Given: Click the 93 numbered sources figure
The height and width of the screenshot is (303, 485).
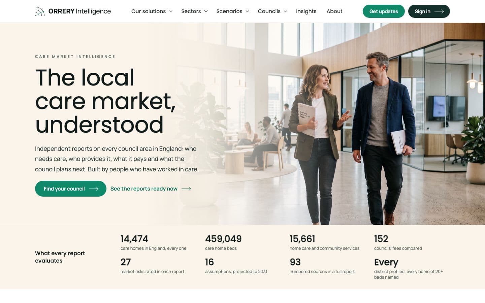Looking at the screenshot, I should (295, 262).
